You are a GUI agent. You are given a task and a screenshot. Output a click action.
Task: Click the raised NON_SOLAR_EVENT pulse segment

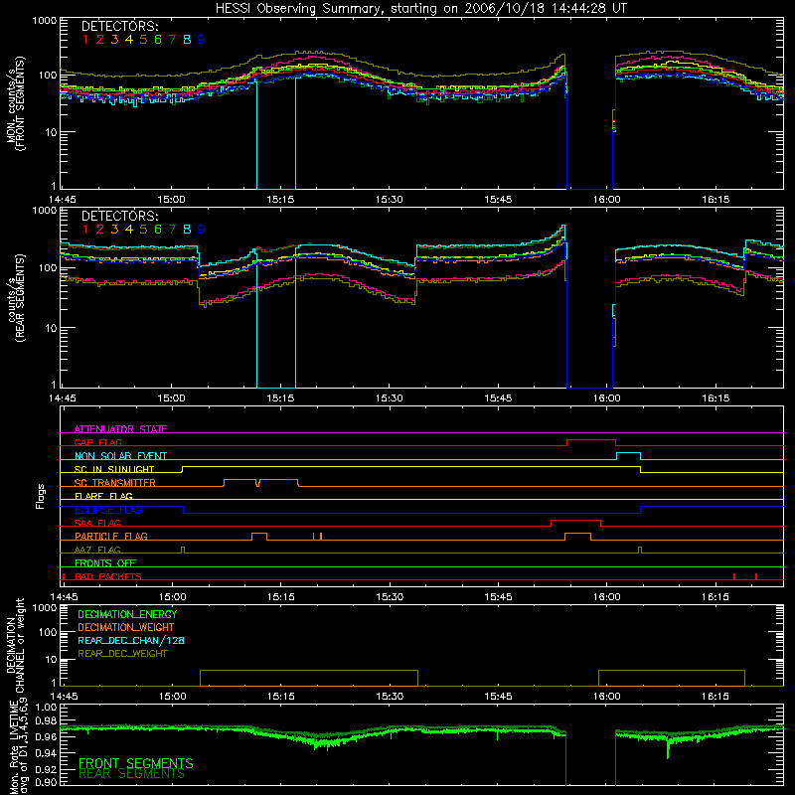point(628,453)
